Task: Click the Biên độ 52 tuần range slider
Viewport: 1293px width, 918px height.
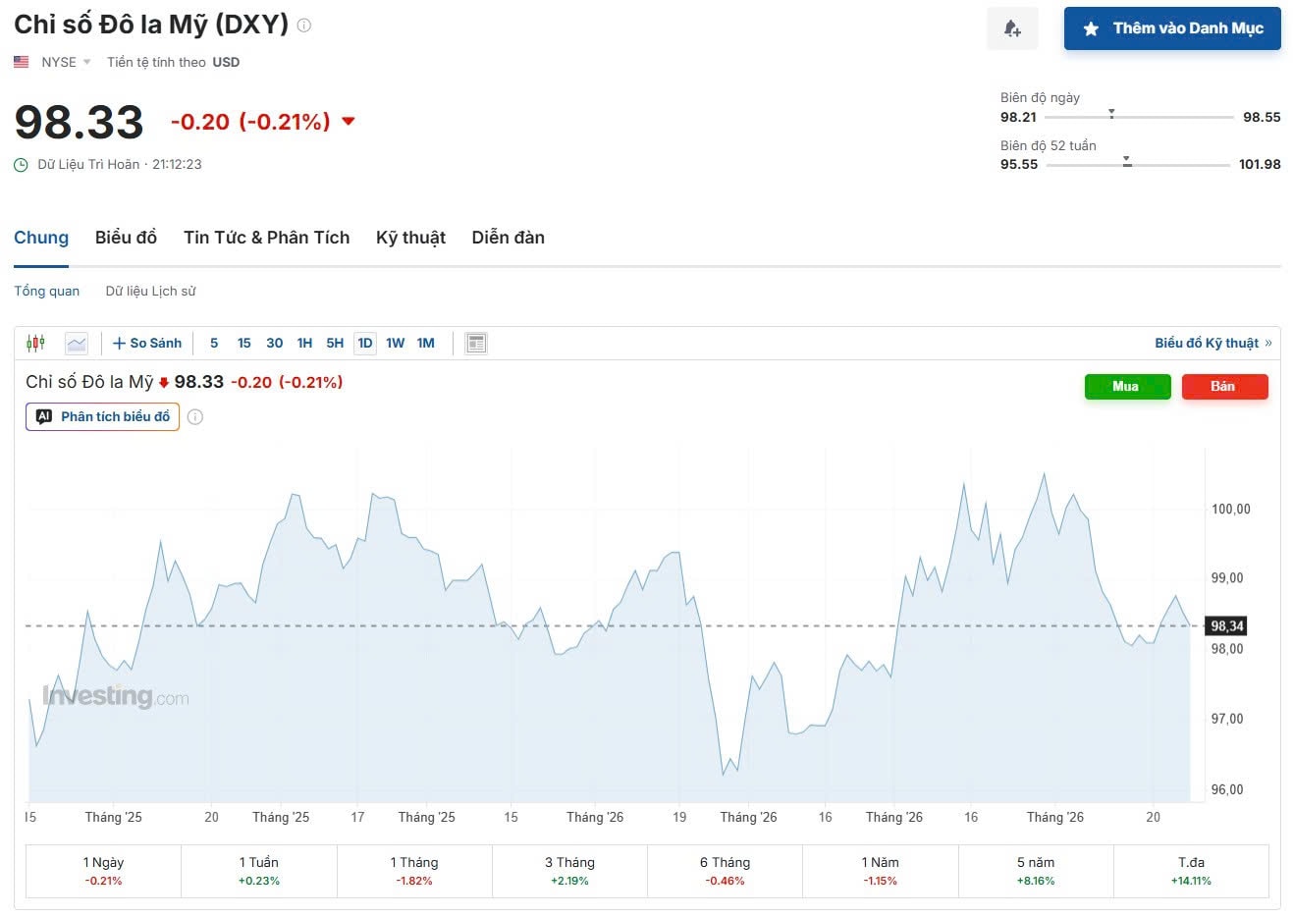Action: tap(1138, 165)
